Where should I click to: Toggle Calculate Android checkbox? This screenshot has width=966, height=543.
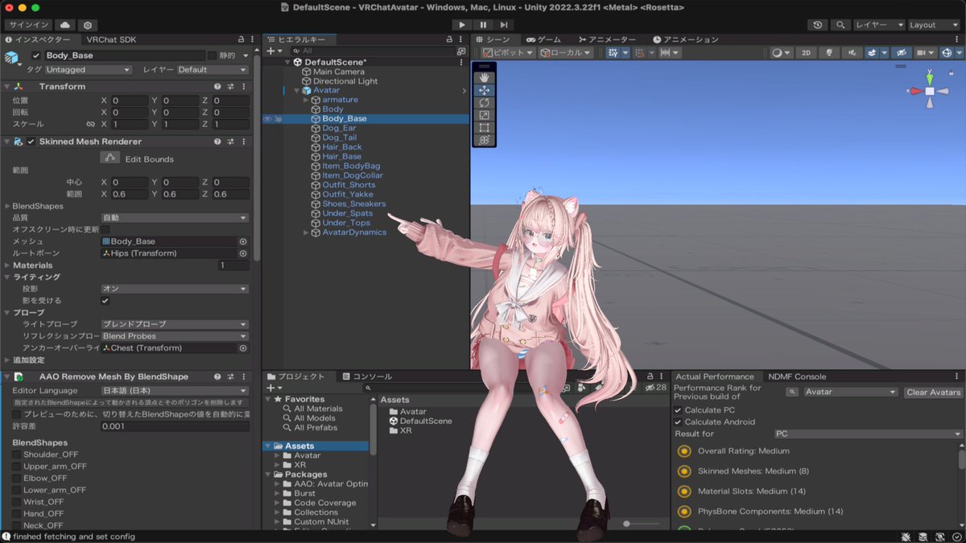(678, 422)
